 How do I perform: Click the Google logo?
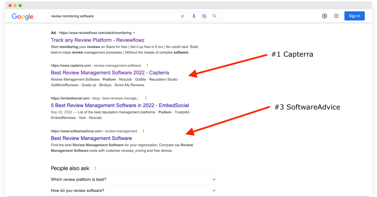[x=23, y=17]
